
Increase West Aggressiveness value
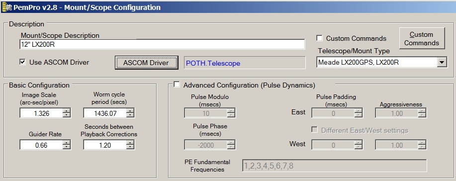click(x=422, y=142)
